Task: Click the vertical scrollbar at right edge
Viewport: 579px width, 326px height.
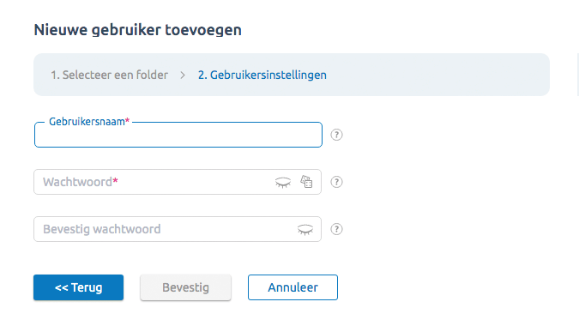Action: 577,75
